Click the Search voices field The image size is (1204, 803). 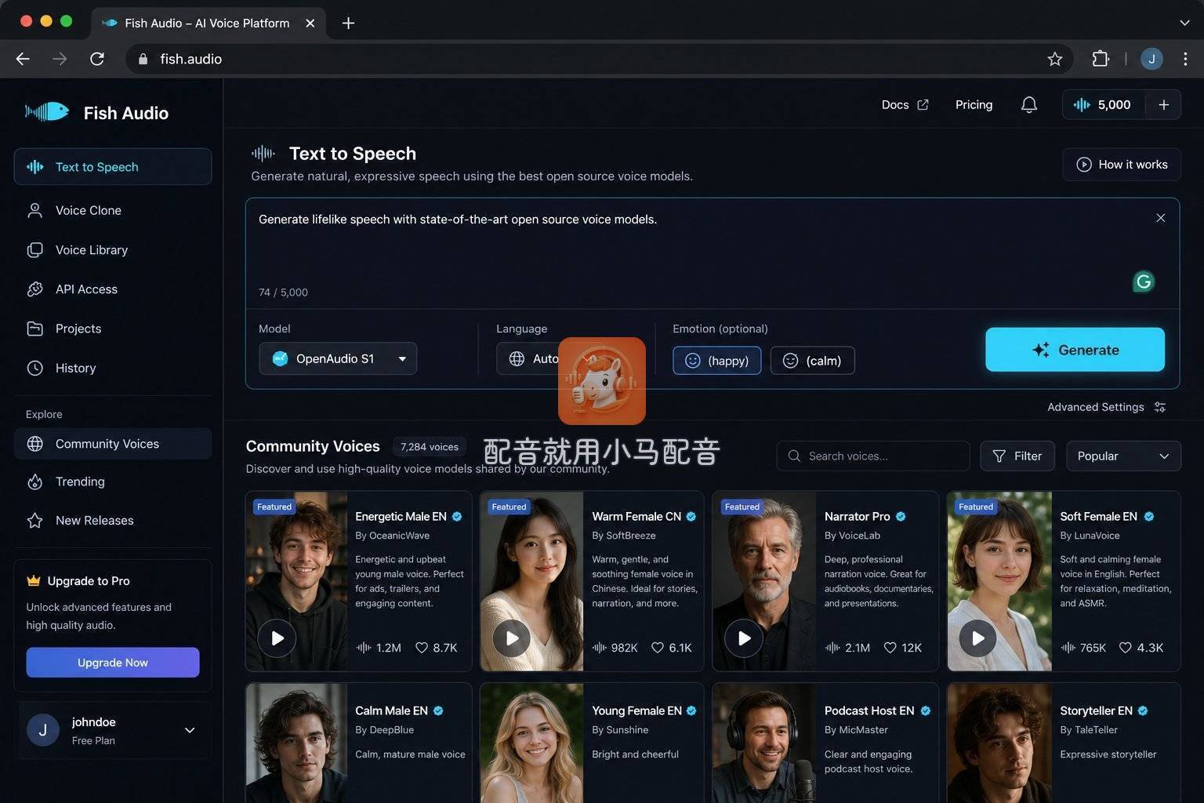(873, 456)
